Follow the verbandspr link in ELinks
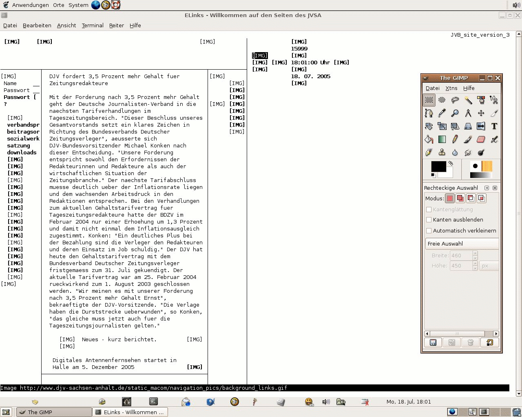Viewport: 522px width, 417px height. [23, 125]
